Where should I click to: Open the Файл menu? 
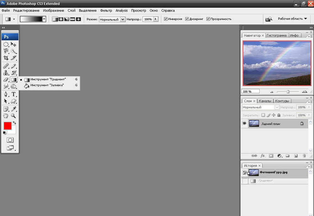tap(6, 11)
